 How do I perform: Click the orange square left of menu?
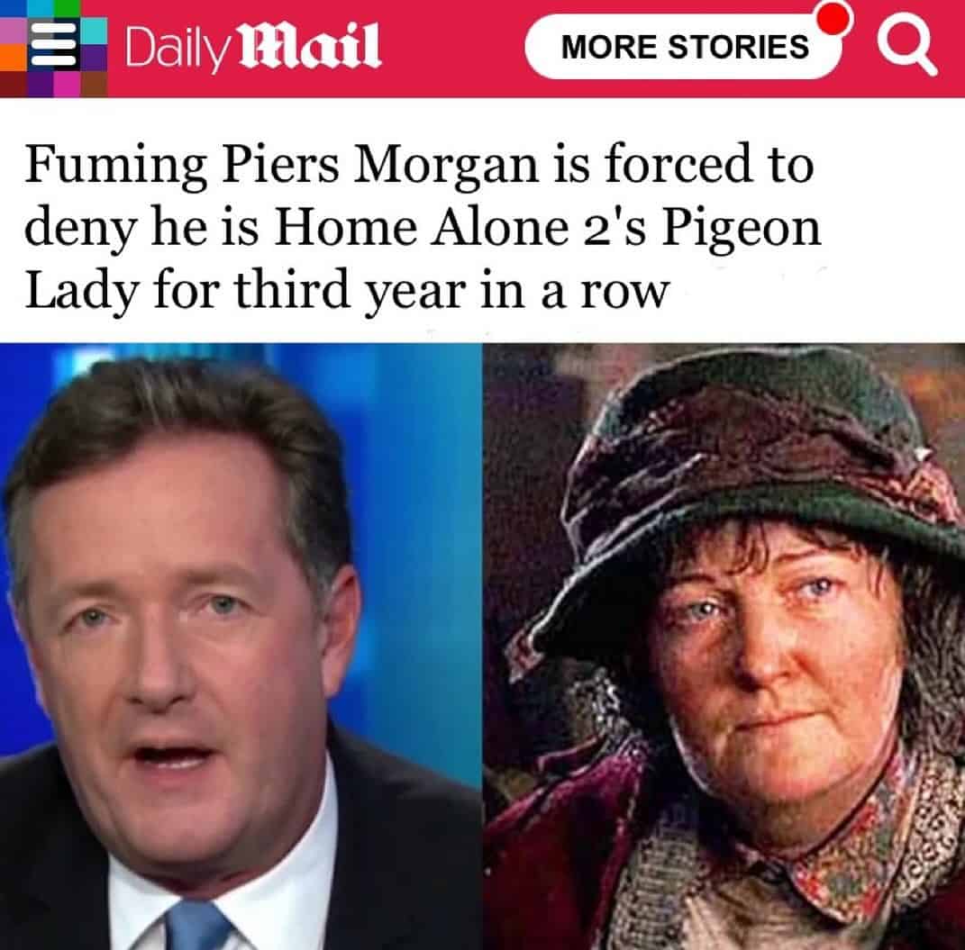(13, 57)
